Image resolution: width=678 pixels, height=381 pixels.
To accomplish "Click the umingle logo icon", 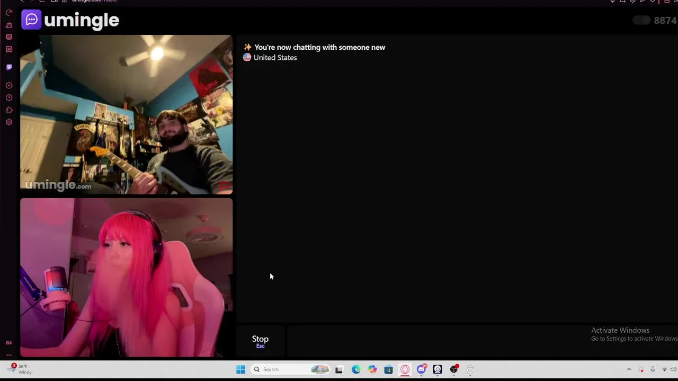I will tap(31, 20).
